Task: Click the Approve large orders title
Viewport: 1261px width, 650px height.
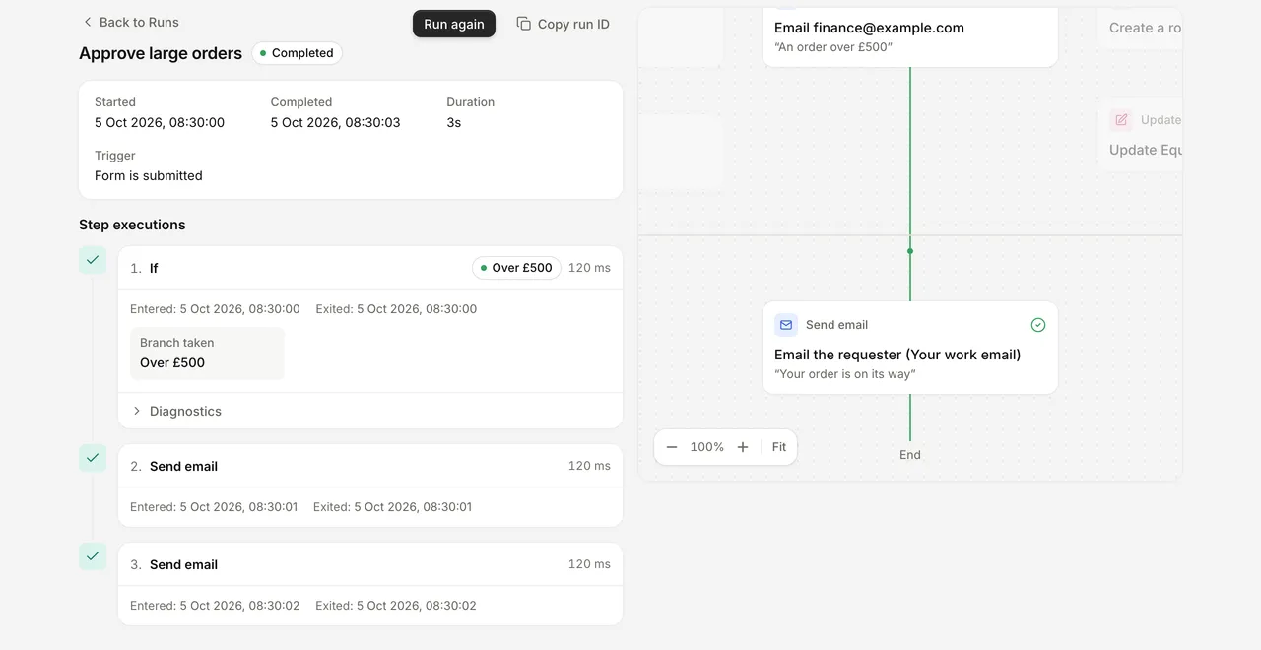Action: [161, 53]
